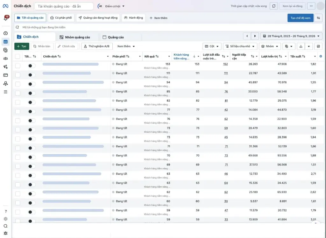Click the magnifier search icon in the sidebar
The height and width of the screenshot is (238, 326).
click(6, 226)
